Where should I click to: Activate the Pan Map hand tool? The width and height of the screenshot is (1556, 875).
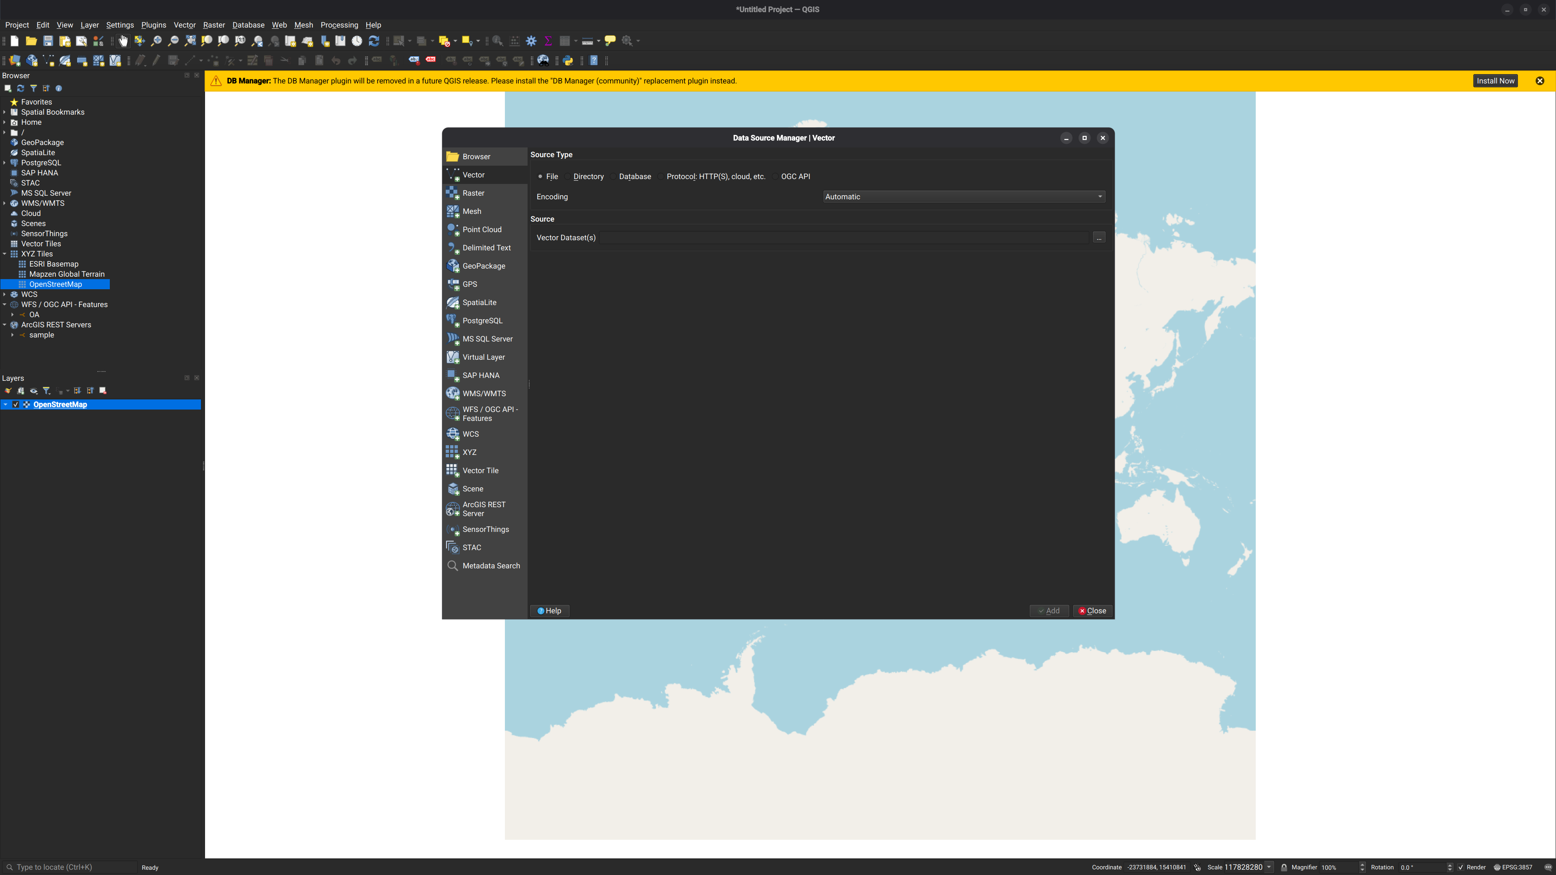tap(123, 41)
